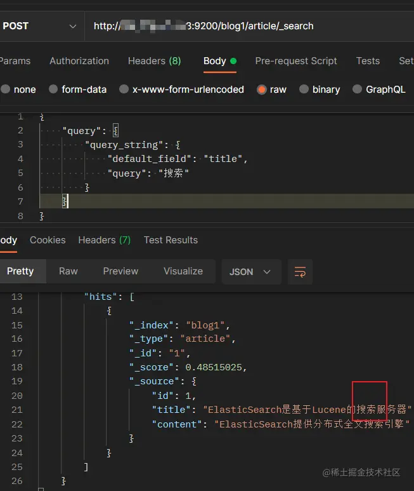Open the response Headers (7) tab
The image size is (414, 491).
point(105,240)
